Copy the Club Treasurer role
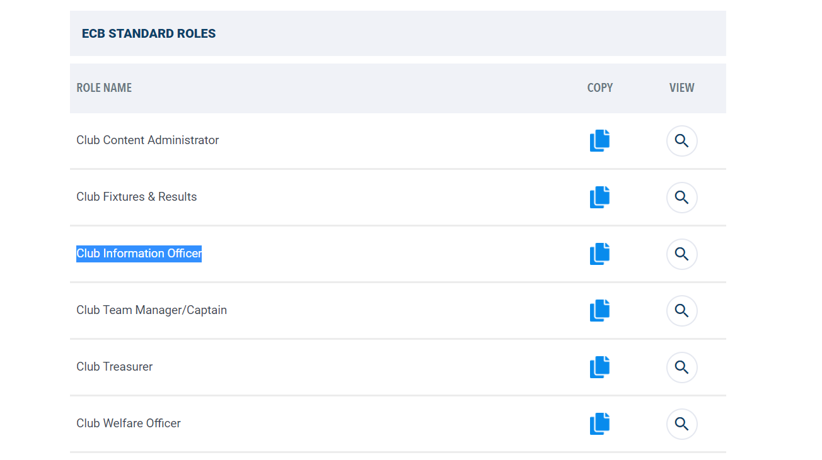This screenshot has width=822, height=460. (600, 367)
